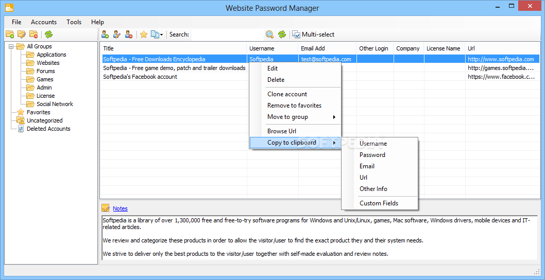Screen dimensions: 545x280
Task: Click the search magnifier icon
Action: 270,34
